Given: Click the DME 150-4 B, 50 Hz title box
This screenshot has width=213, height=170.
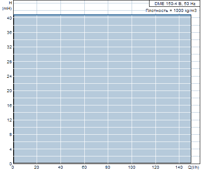Looking at the screenshot, I should tap(175, 3).
